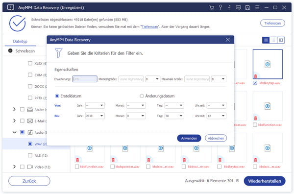The height and width of the screenshot is (194, 294).
Task: Open the Facebook share icon
Action: [x=229, y=7]
